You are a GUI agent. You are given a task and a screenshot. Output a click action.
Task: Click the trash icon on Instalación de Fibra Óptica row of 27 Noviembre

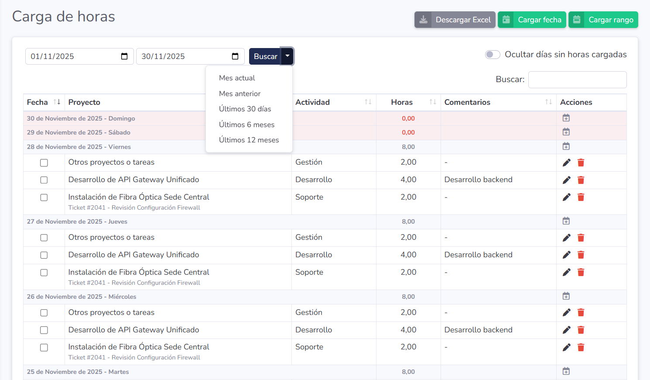581,272
